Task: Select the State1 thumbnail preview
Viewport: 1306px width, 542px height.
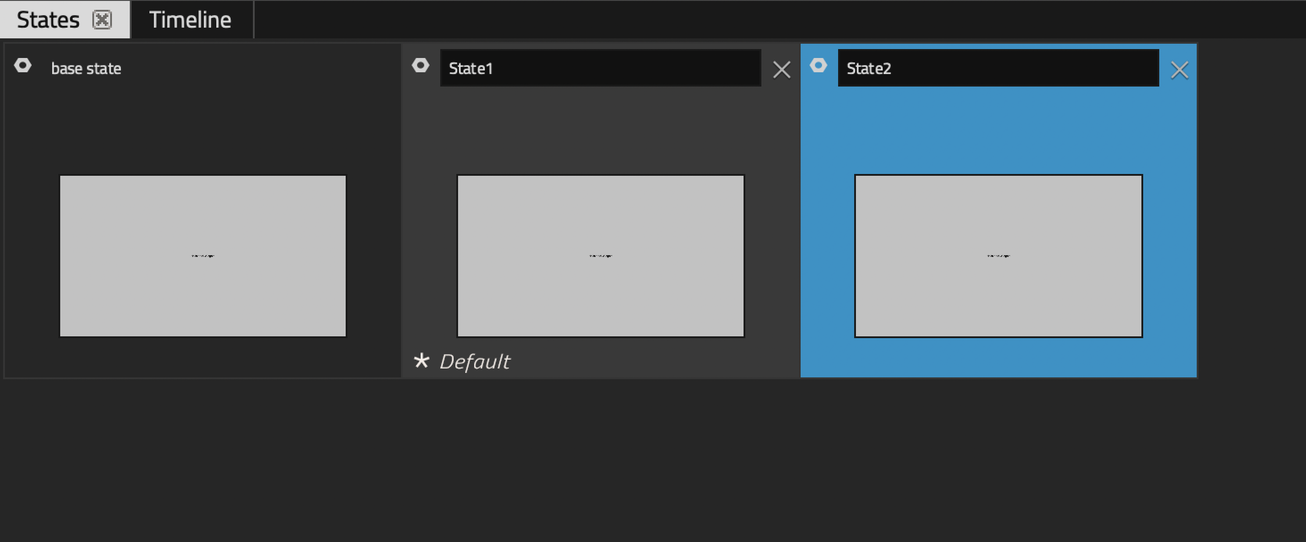Action: coord(600,256)
